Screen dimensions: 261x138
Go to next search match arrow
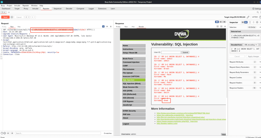point(12,133)
